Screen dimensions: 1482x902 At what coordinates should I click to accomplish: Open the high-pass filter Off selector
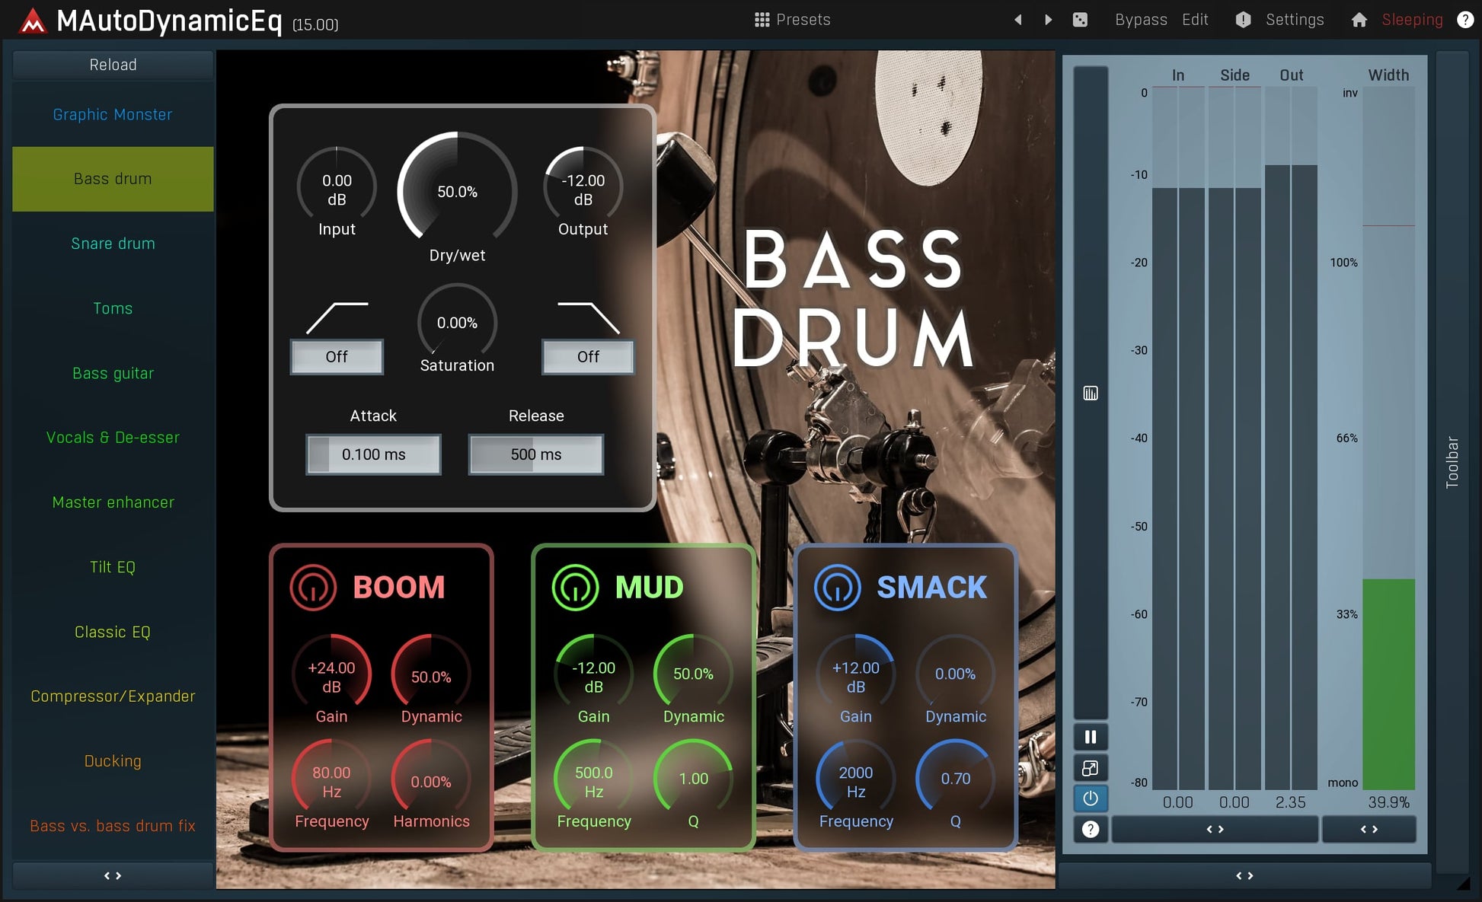[x=337, y=357]
